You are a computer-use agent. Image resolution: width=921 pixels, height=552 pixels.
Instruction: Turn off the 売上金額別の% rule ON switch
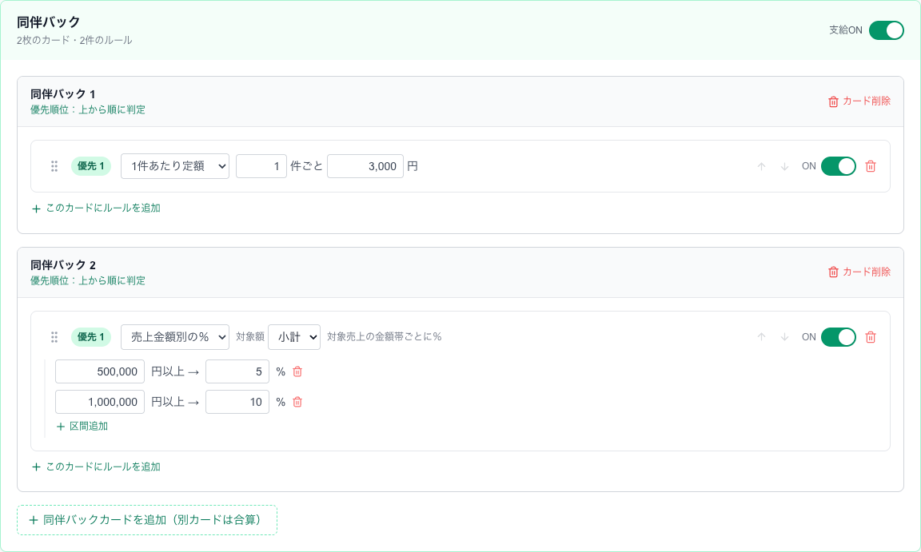838,337
